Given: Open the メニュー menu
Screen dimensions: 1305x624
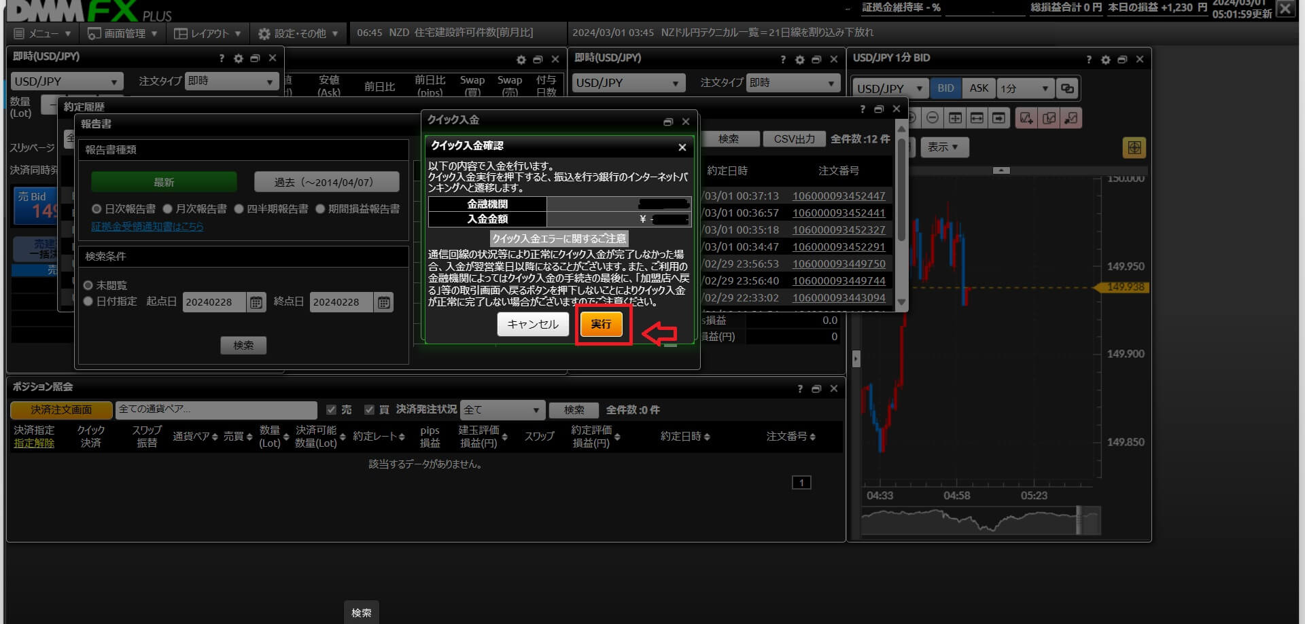Looking at the screenshot, I should coord(42,33).
